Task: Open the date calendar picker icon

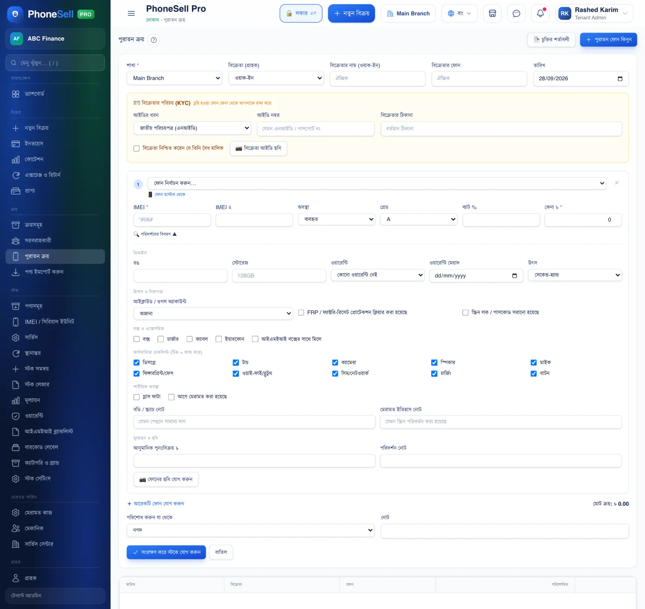Action: pos(620,79)
